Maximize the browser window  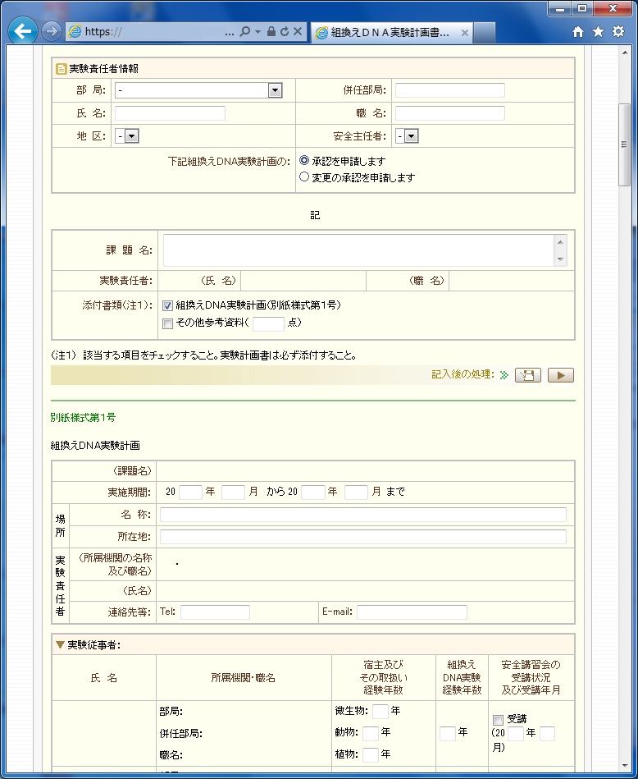point(582,8)
